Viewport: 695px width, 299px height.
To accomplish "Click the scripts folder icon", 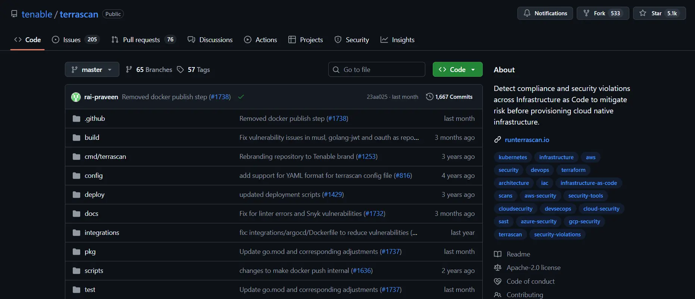I will coord(76,271).
